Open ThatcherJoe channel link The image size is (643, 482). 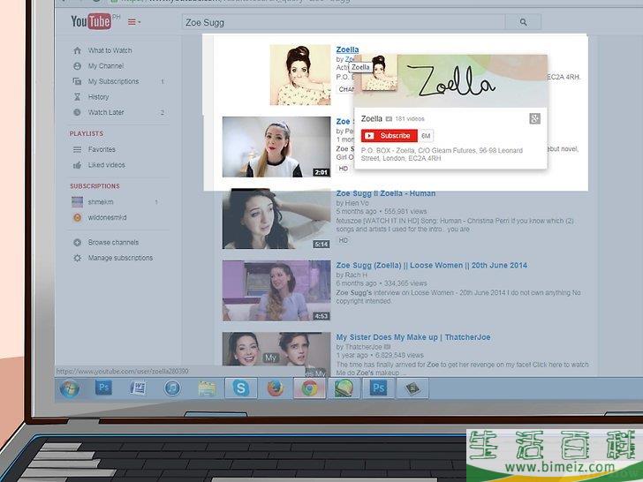[363, 347]
